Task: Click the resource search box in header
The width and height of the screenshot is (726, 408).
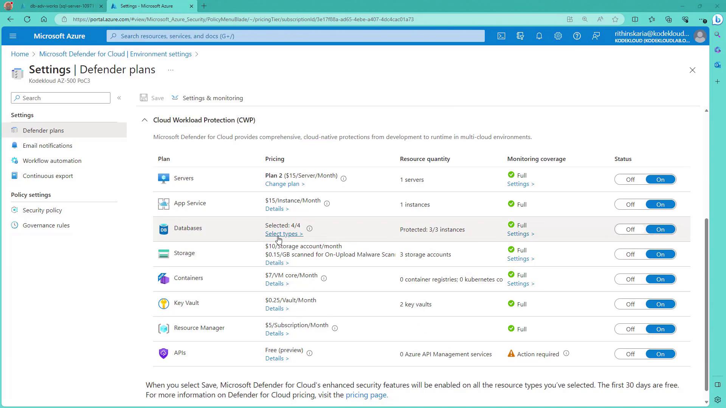Action: pos(295,36)
